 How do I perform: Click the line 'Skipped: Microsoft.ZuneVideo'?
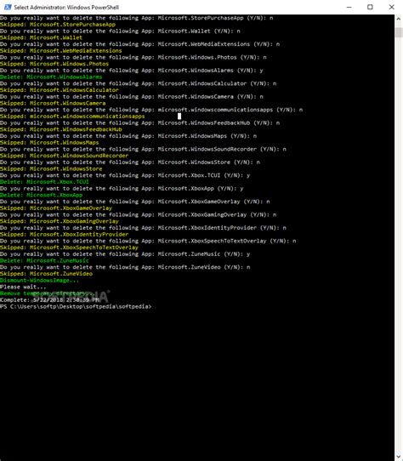[46, 274]
